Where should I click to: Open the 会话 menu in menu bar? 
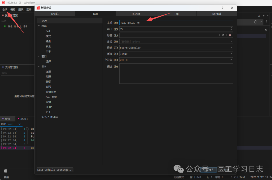pyautogui.click(x=5, y=9)
